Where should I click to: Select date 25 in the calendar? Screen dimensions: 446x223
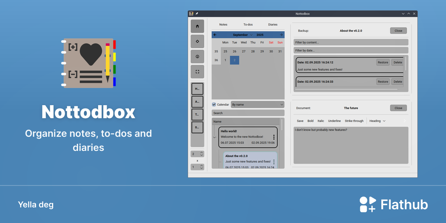[225, 51]
